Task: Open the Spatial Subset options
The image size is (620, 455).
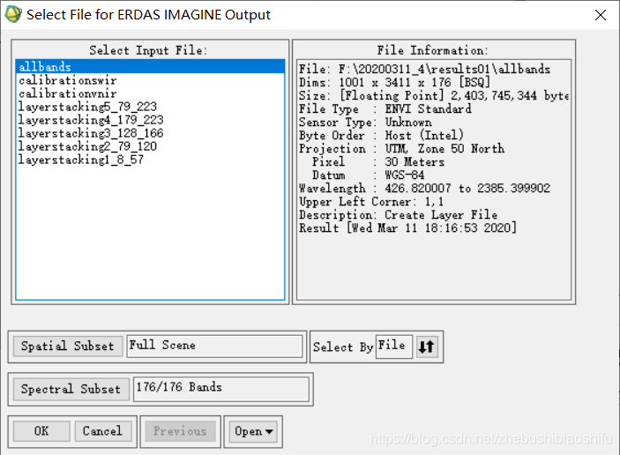Action: tap(68, 347)
